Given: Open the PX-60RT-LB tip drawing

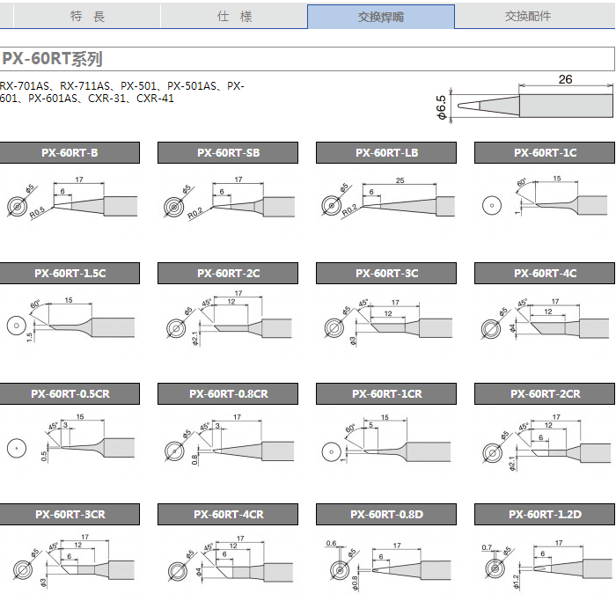Looking at the screenshot, I should 388,198.
